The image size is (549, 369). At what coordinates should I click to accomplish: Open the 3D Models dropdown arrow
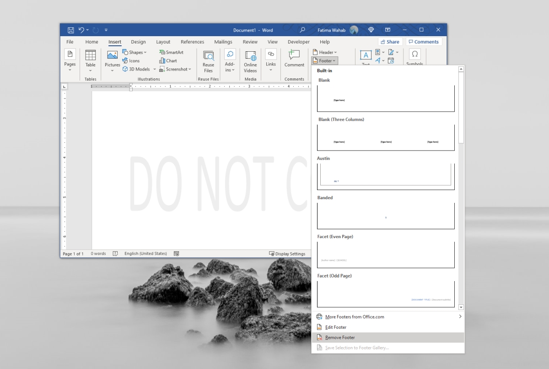154,69
